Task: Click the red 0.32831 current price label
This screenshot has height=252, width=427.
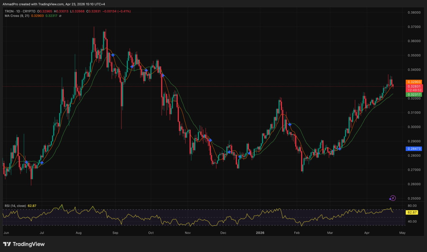Action: [x=414, y=86]
